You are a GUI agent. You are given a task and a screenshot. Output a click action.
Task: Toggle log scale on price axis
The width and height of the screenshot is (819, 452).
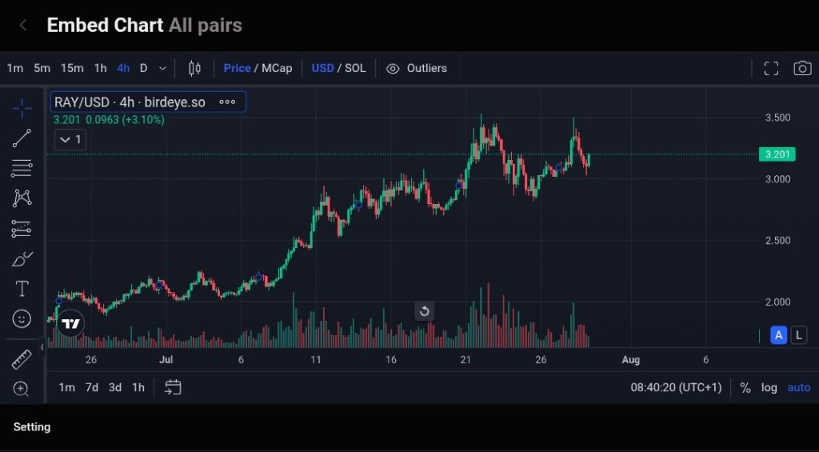[x=769, y=387]
